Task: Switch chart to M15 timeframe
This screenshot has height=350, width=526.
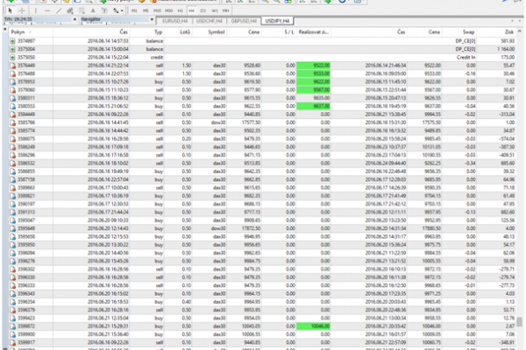Action: (x=157, y=10)
